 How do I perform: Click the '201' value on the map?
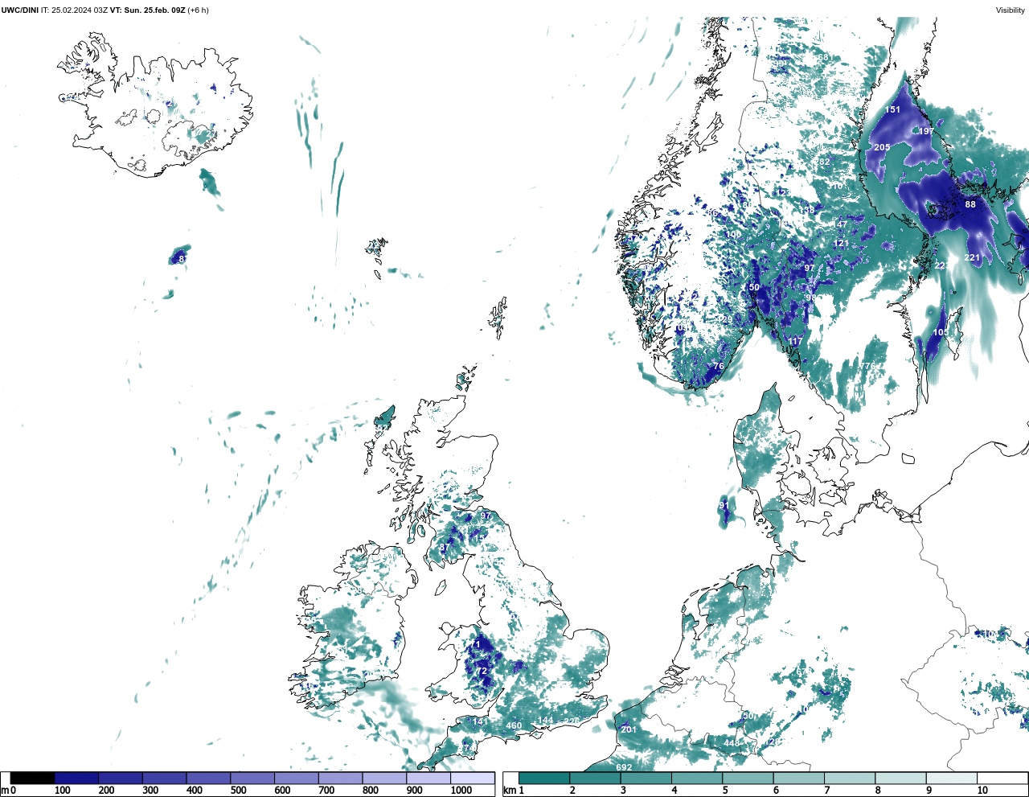coord(629,729)
